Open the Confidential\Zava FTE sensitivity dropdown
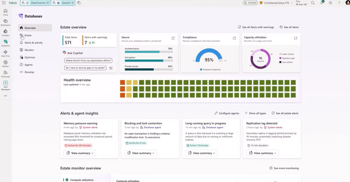 276,3
